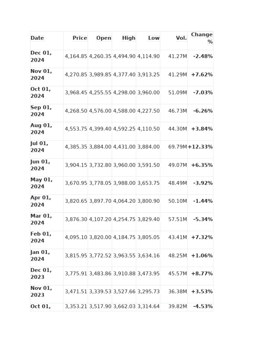Click the Change % column header
256x342 pixels.
[x=202, y=38]
